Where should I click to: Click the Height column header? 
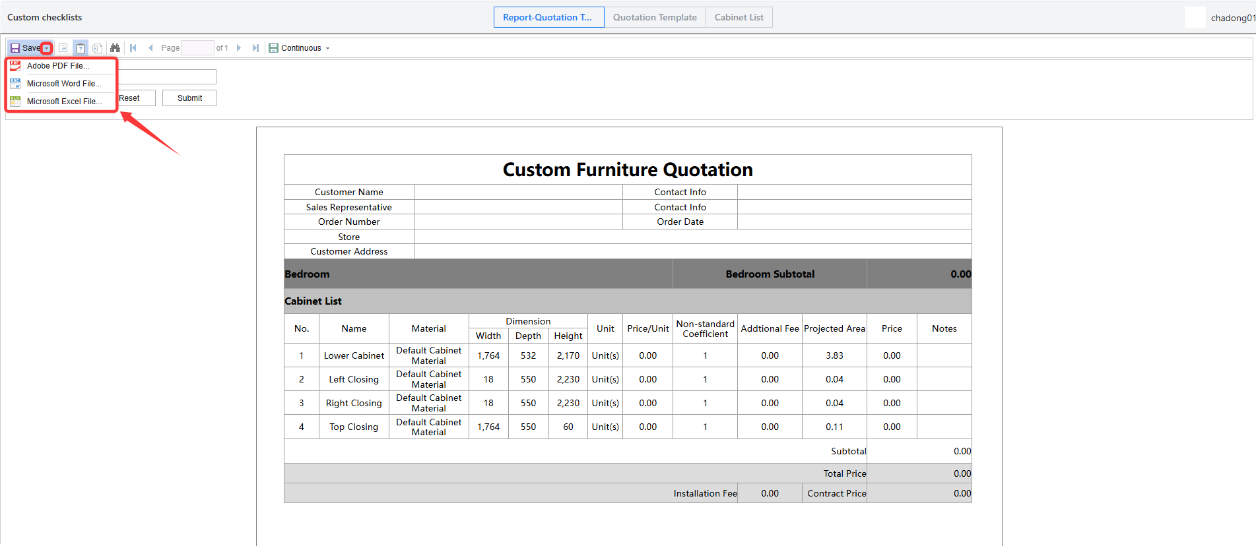click(x=568, y=336)
